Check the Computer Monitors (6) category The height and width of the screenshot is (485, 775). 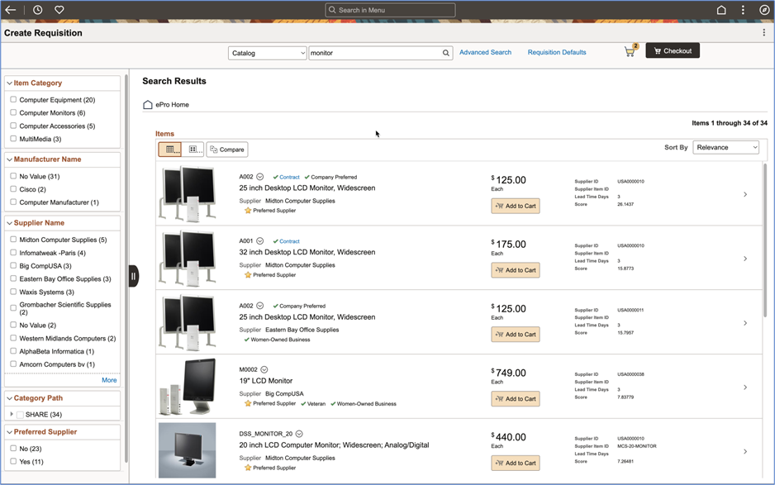click(13, 112)
